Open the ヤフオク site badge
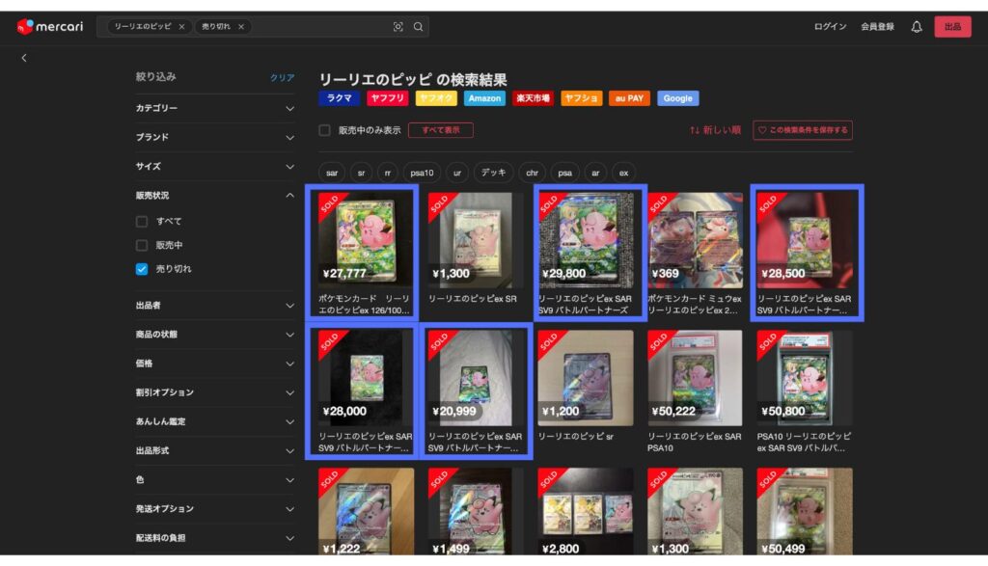Viewport: 988px width, 566px height. point(436,98)
